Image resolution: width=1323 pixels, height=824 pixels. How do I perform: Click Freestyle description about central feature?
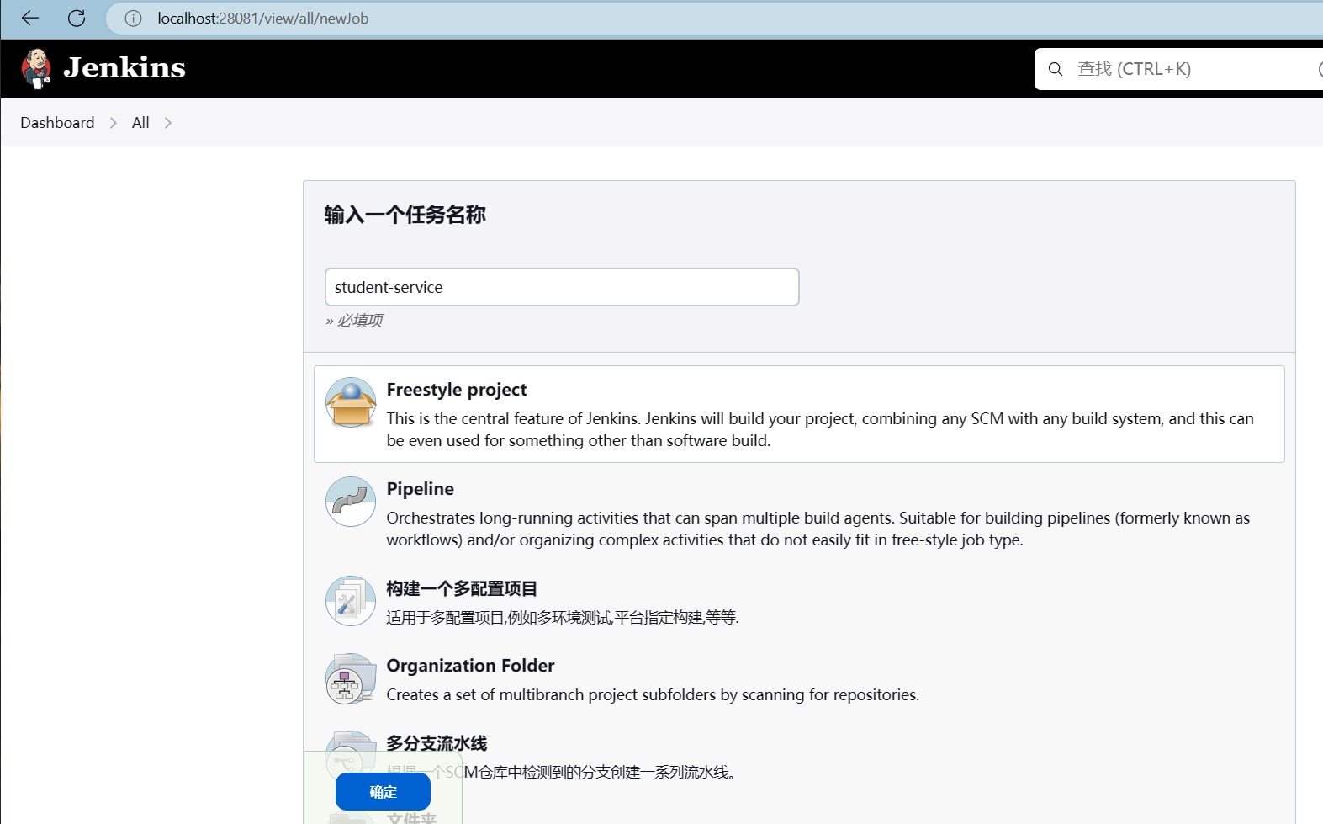[820, 429]
